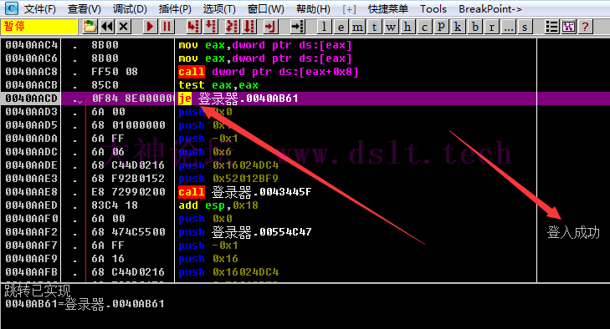Click the 登入成功 comment text
This screenshot has height=329, width=610.
click(x=573, y=232)
